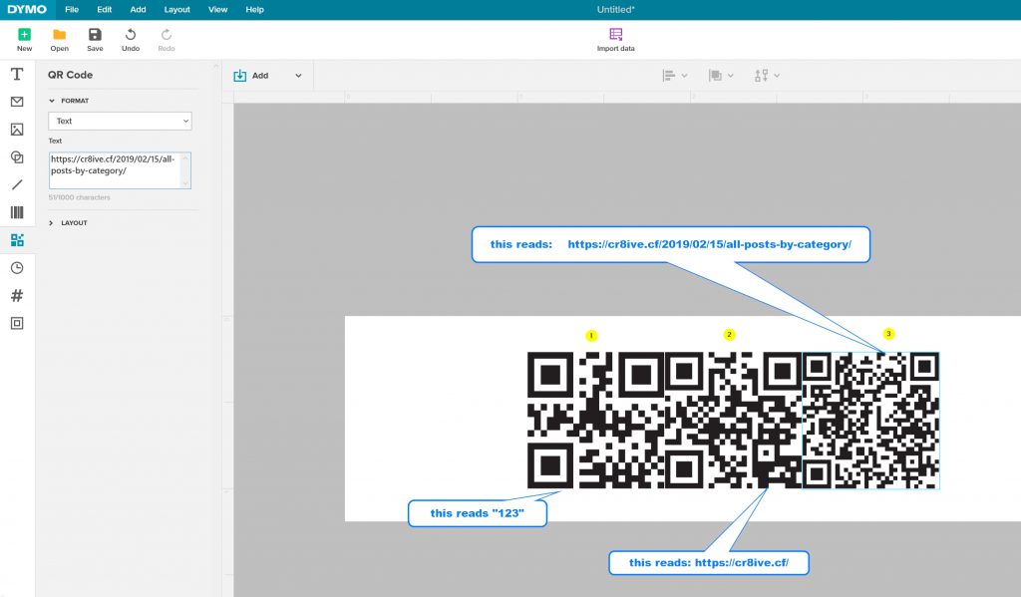Pick the Line tool

pos(17,184)
